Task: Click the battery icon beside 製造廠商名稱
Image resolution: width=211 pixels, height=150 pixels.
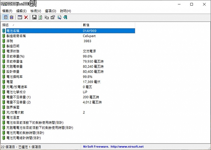Action: tap(4, 36)
